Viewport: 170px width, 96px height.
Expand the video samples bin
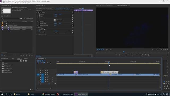(5, 23)
